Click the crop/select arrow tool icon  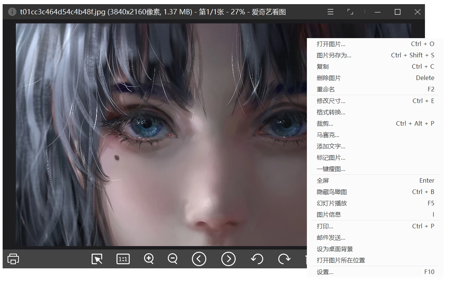[97, 259]
